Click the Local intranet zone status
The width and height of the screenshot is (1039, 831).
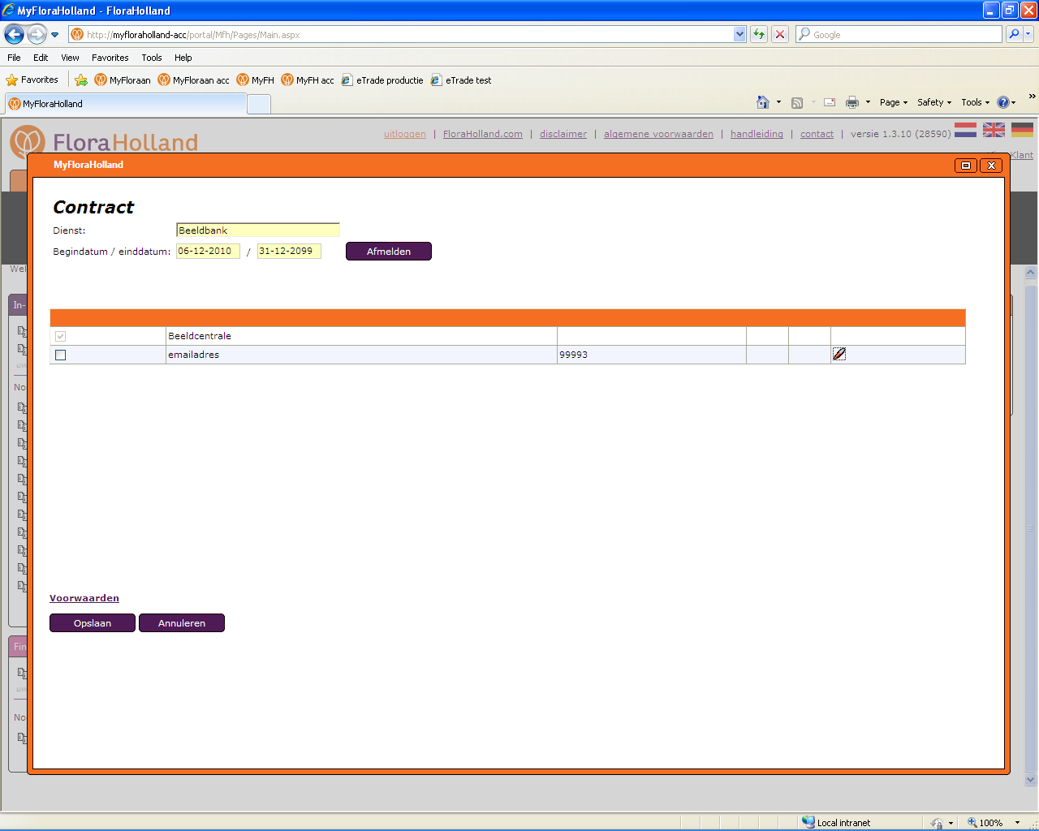(x=836, y=822)
